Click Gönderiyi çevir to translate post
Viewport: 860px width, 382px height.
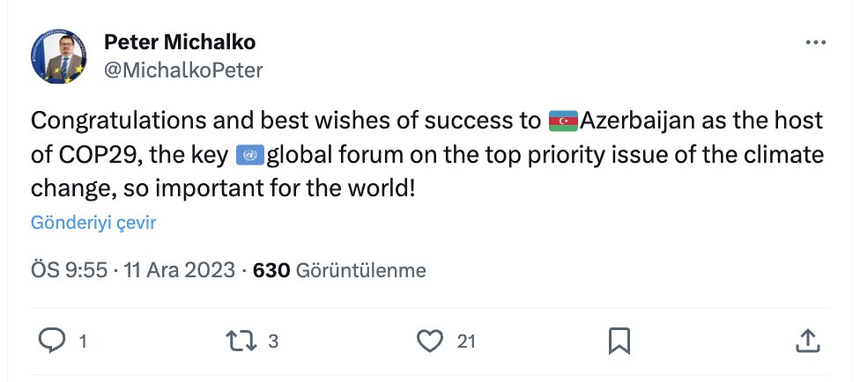point(93,223)
